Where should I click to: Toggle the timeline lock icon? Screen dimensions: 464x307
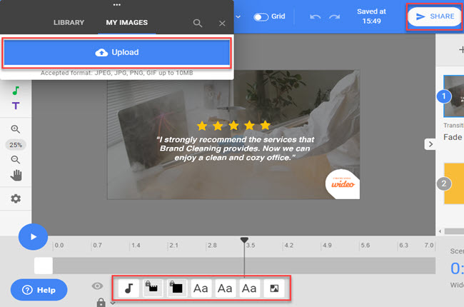[101, 302]
